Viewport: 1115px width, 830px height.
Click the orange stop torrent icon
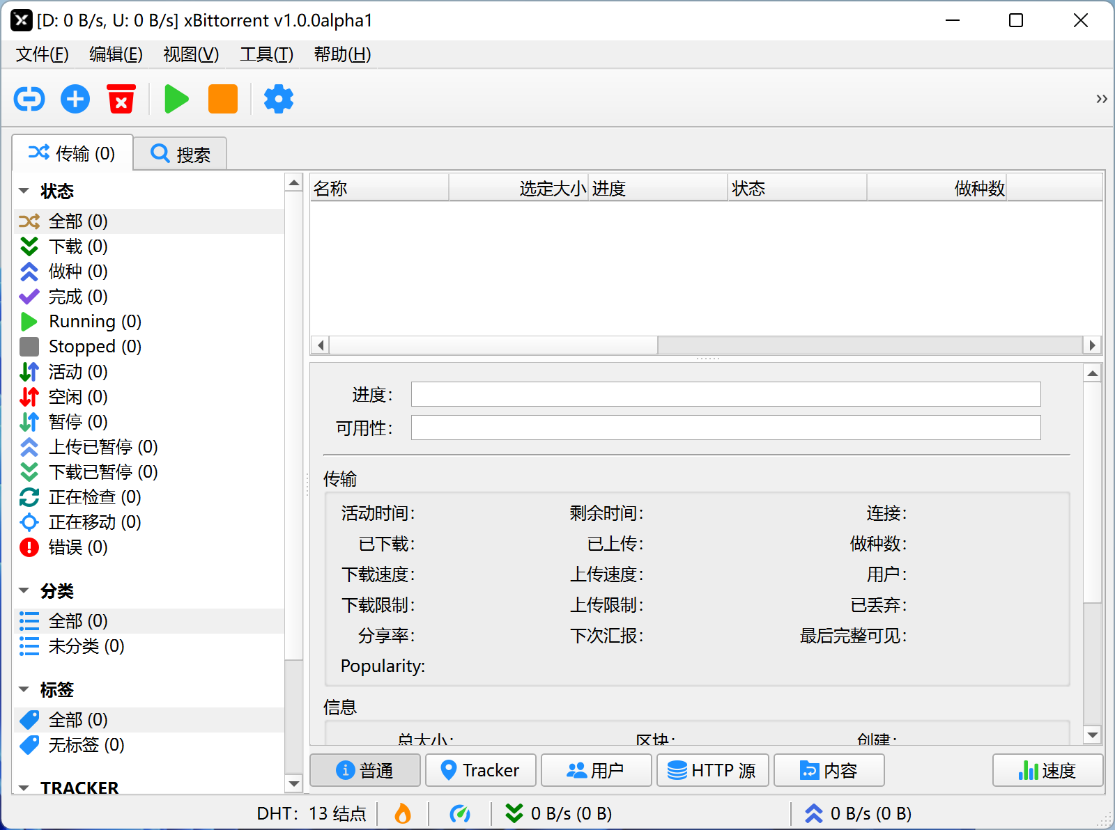(223, 99)
